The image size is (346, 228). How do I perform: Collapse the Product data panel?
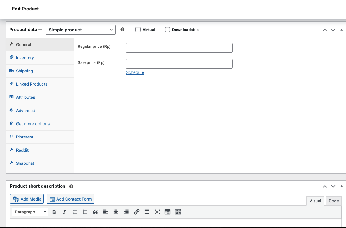point(342,30)
